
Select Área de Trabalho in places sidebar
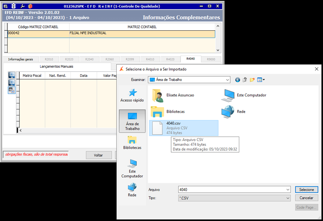[132, 121]
